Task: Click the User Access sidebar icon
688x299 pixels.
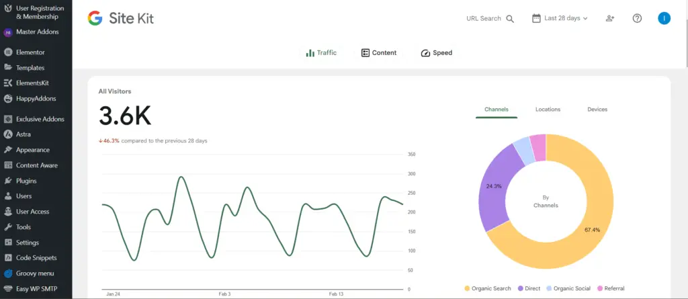Action: [8, 212]
